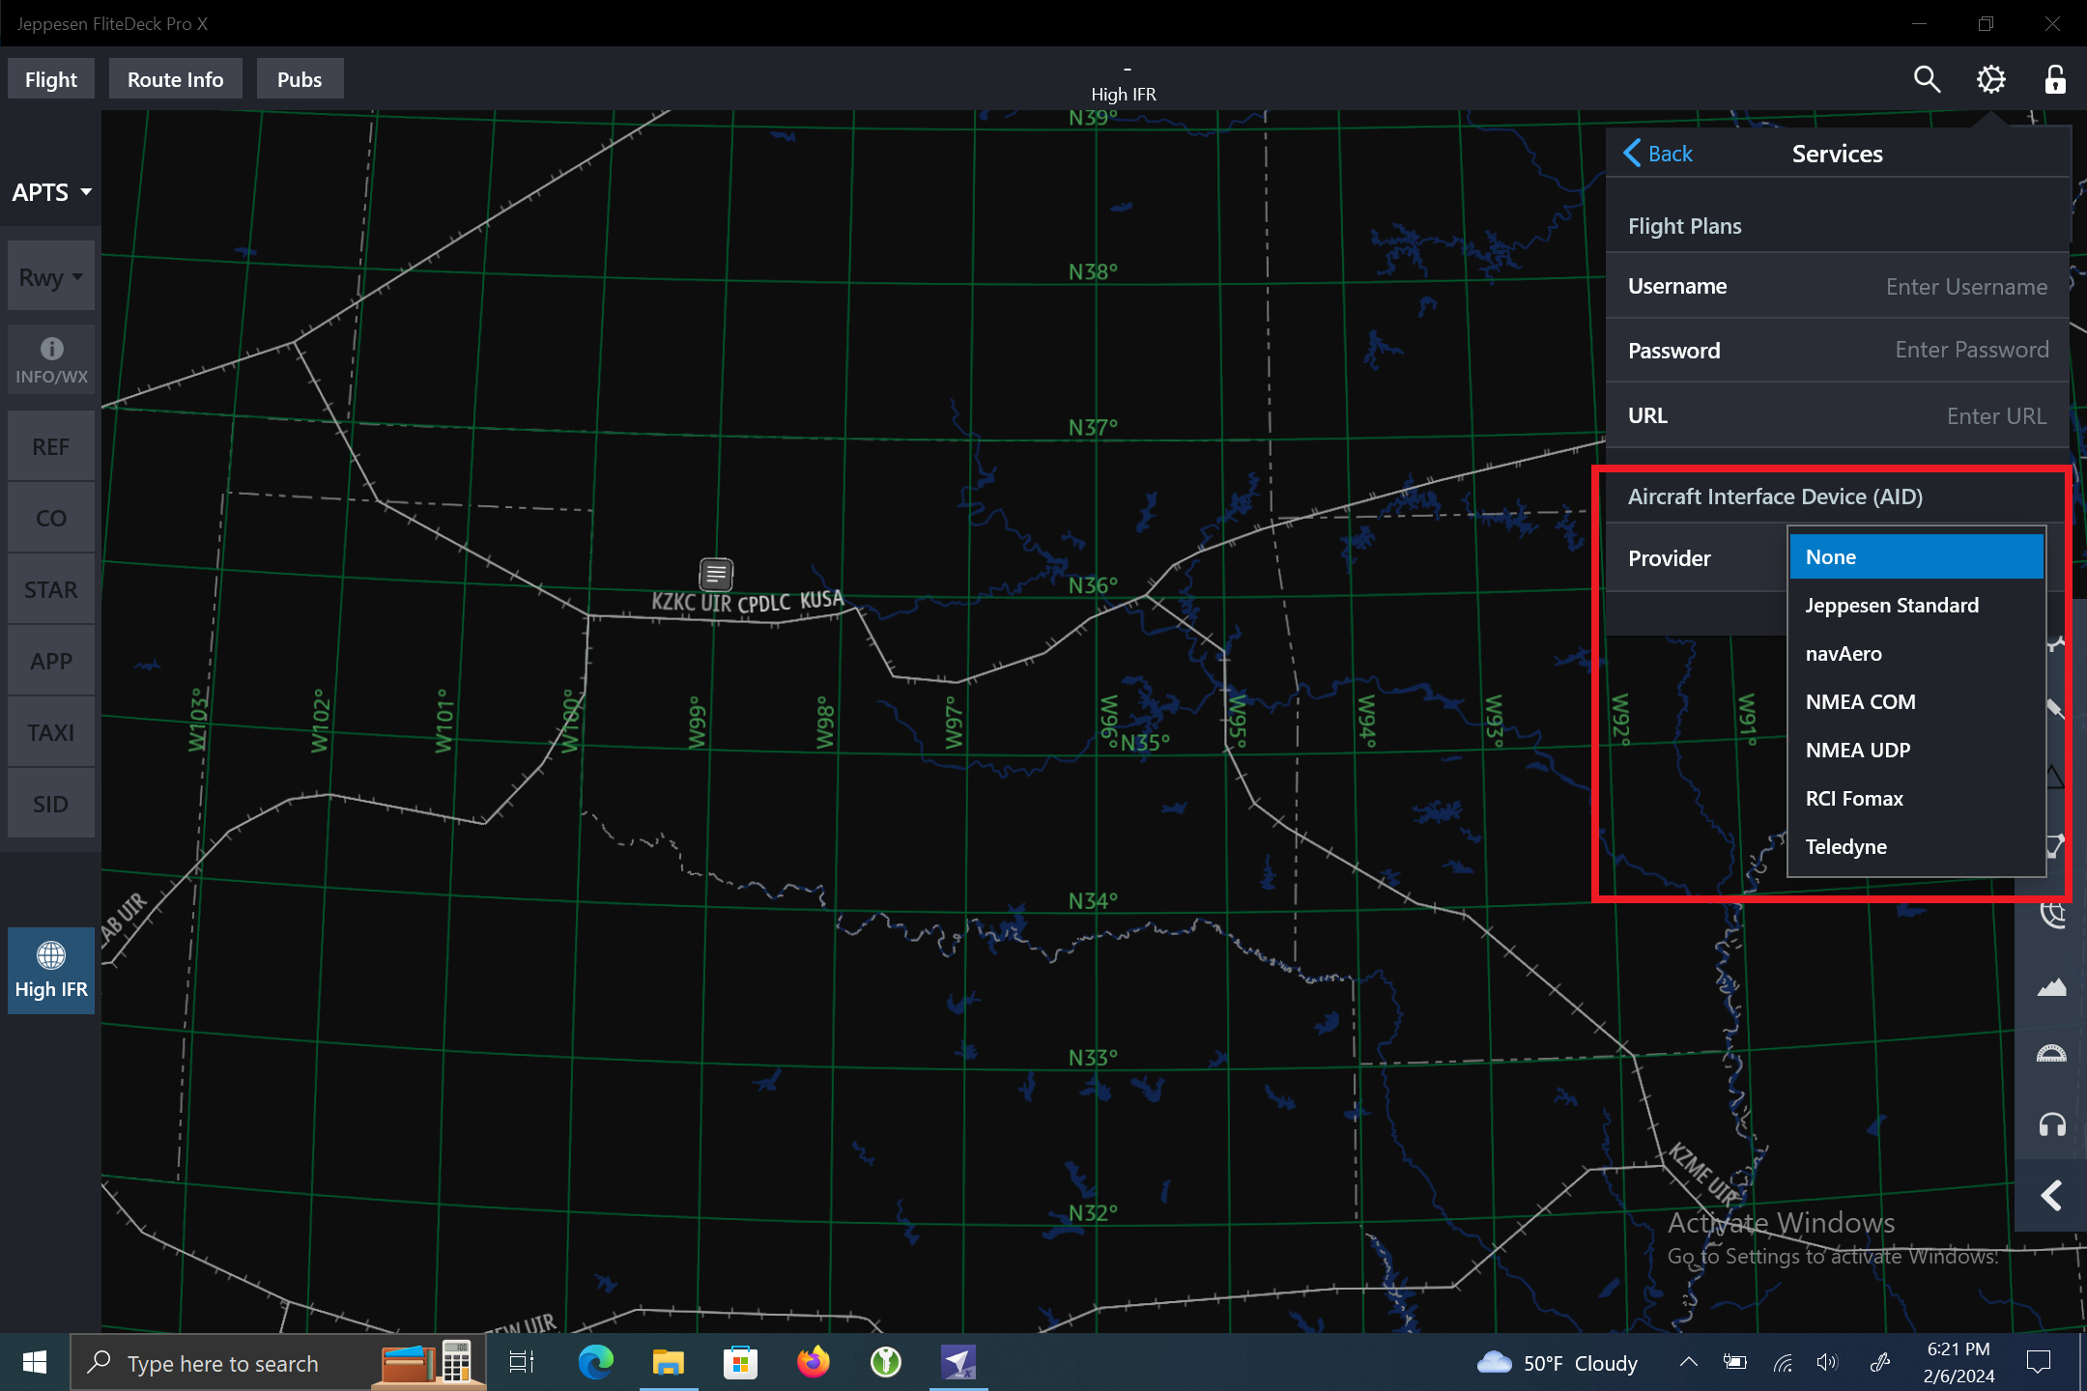This screenshot has width=2087, height=1391.
Task: Open the notification center icon
Action: [x=2039, y=1362]
